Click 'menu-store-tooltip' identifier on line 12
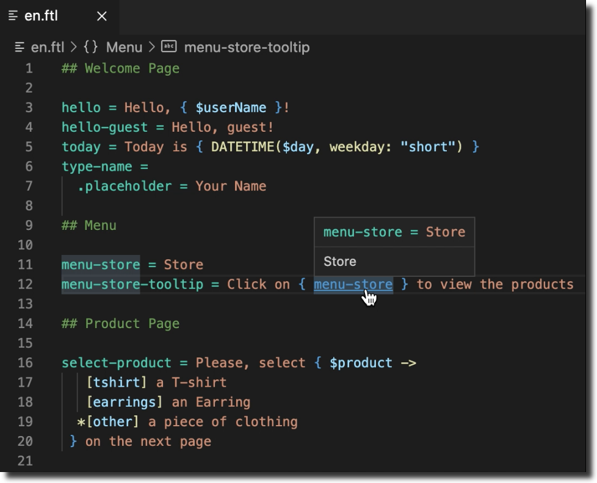This screenshot has width=597, height=483. (132, 284)
